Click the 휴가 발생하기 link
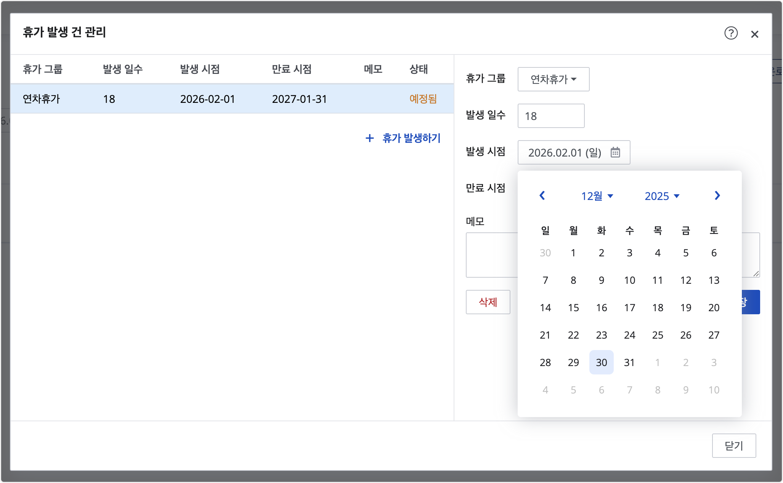 [411, 138]
